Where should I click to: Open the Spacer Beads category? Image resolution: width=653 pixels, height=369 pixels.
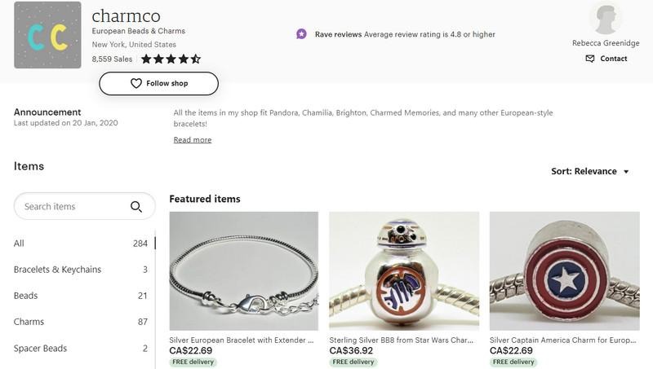(x=41, y=349)
